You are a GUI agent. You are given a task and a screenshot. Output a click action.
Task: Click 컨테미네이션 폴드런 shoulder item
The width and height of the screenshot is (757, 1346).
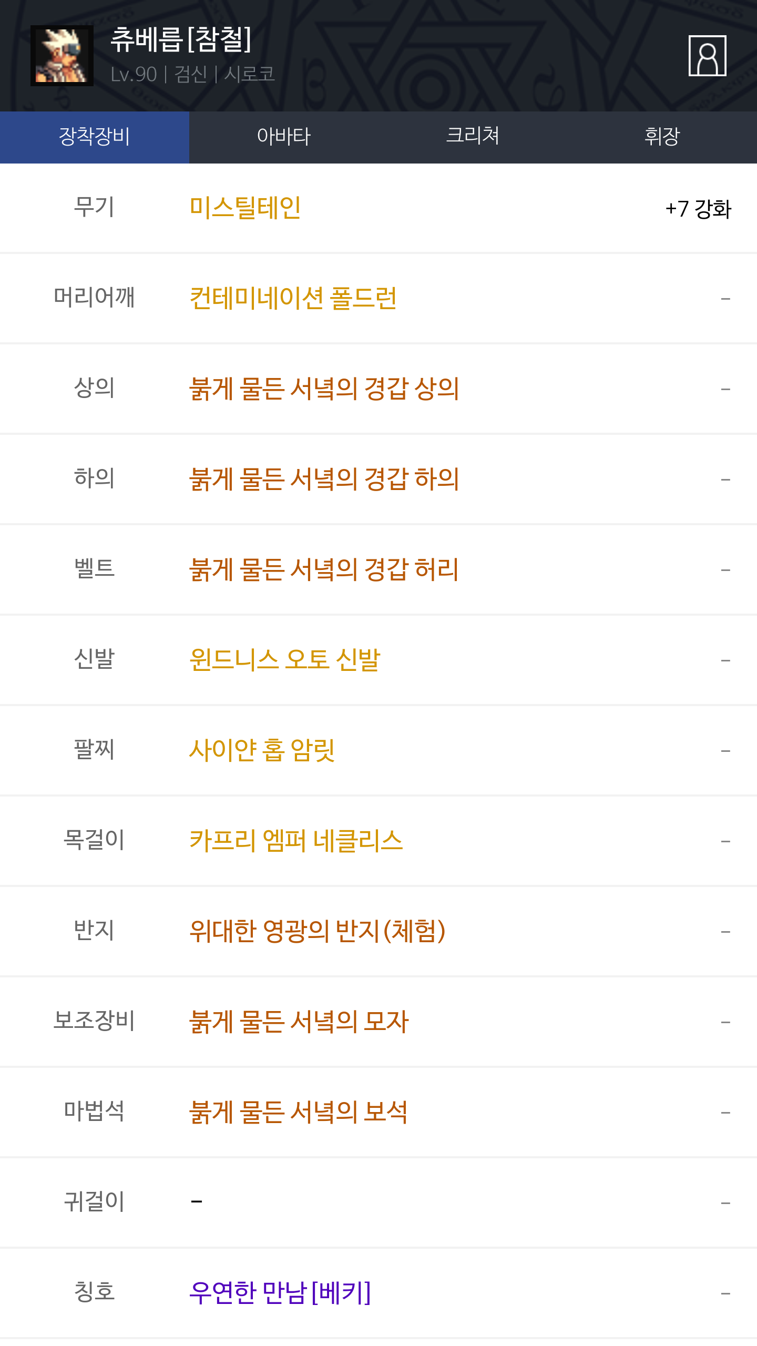coord(293,299)
